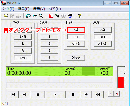Open the ファイル(F) menu

8,9
